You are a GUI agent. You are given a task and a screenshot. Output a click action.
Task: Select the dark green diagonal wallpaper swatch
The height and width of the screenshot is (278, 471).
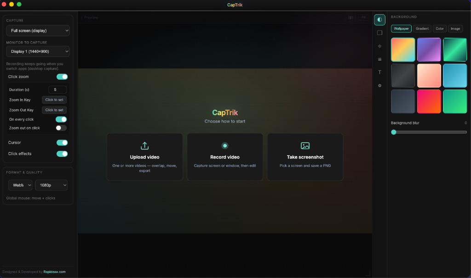(455, 50)
